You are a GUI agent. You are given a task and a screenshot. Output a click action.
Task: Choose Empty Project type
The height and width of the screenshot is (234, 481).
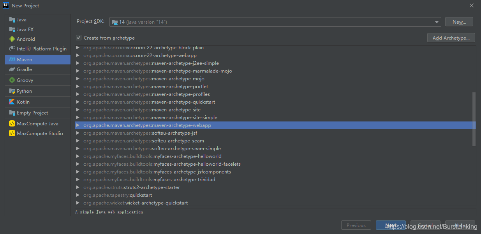pos(38,113)
